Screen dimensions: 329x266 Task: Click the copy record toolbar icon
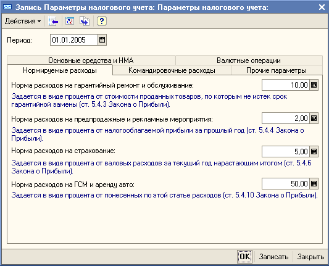click(85, 21)
